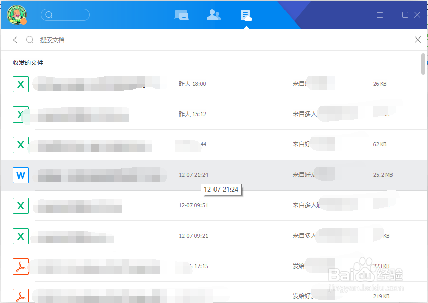The height and width of the screenshot is (303, 428).
Task: Click the magnifier icon in the 搜索文档 bar
Action: (x=30, y=39)
